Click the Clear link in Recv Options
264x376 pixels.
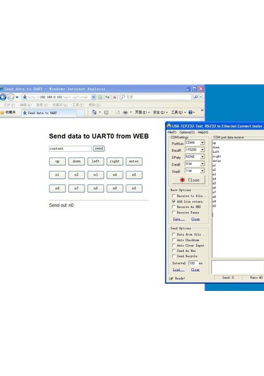pos(195,219)
